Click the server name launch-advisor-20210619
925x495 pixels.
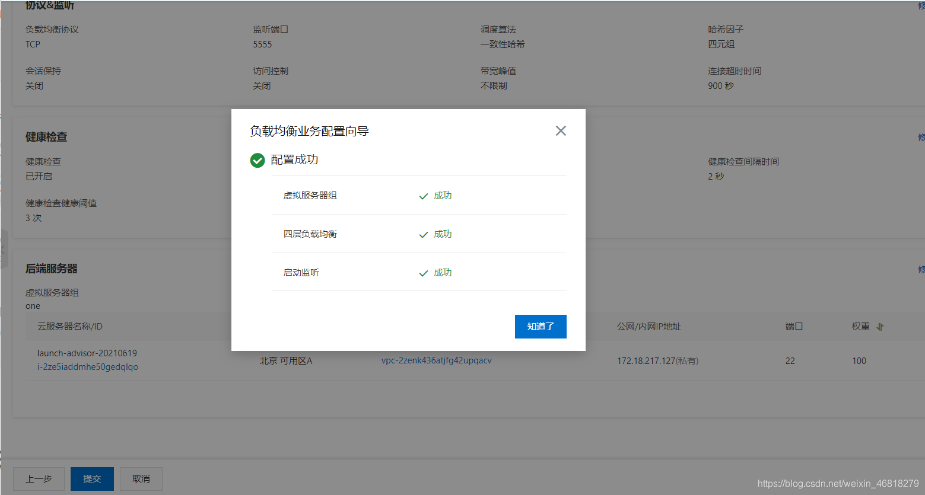[87, 353]
